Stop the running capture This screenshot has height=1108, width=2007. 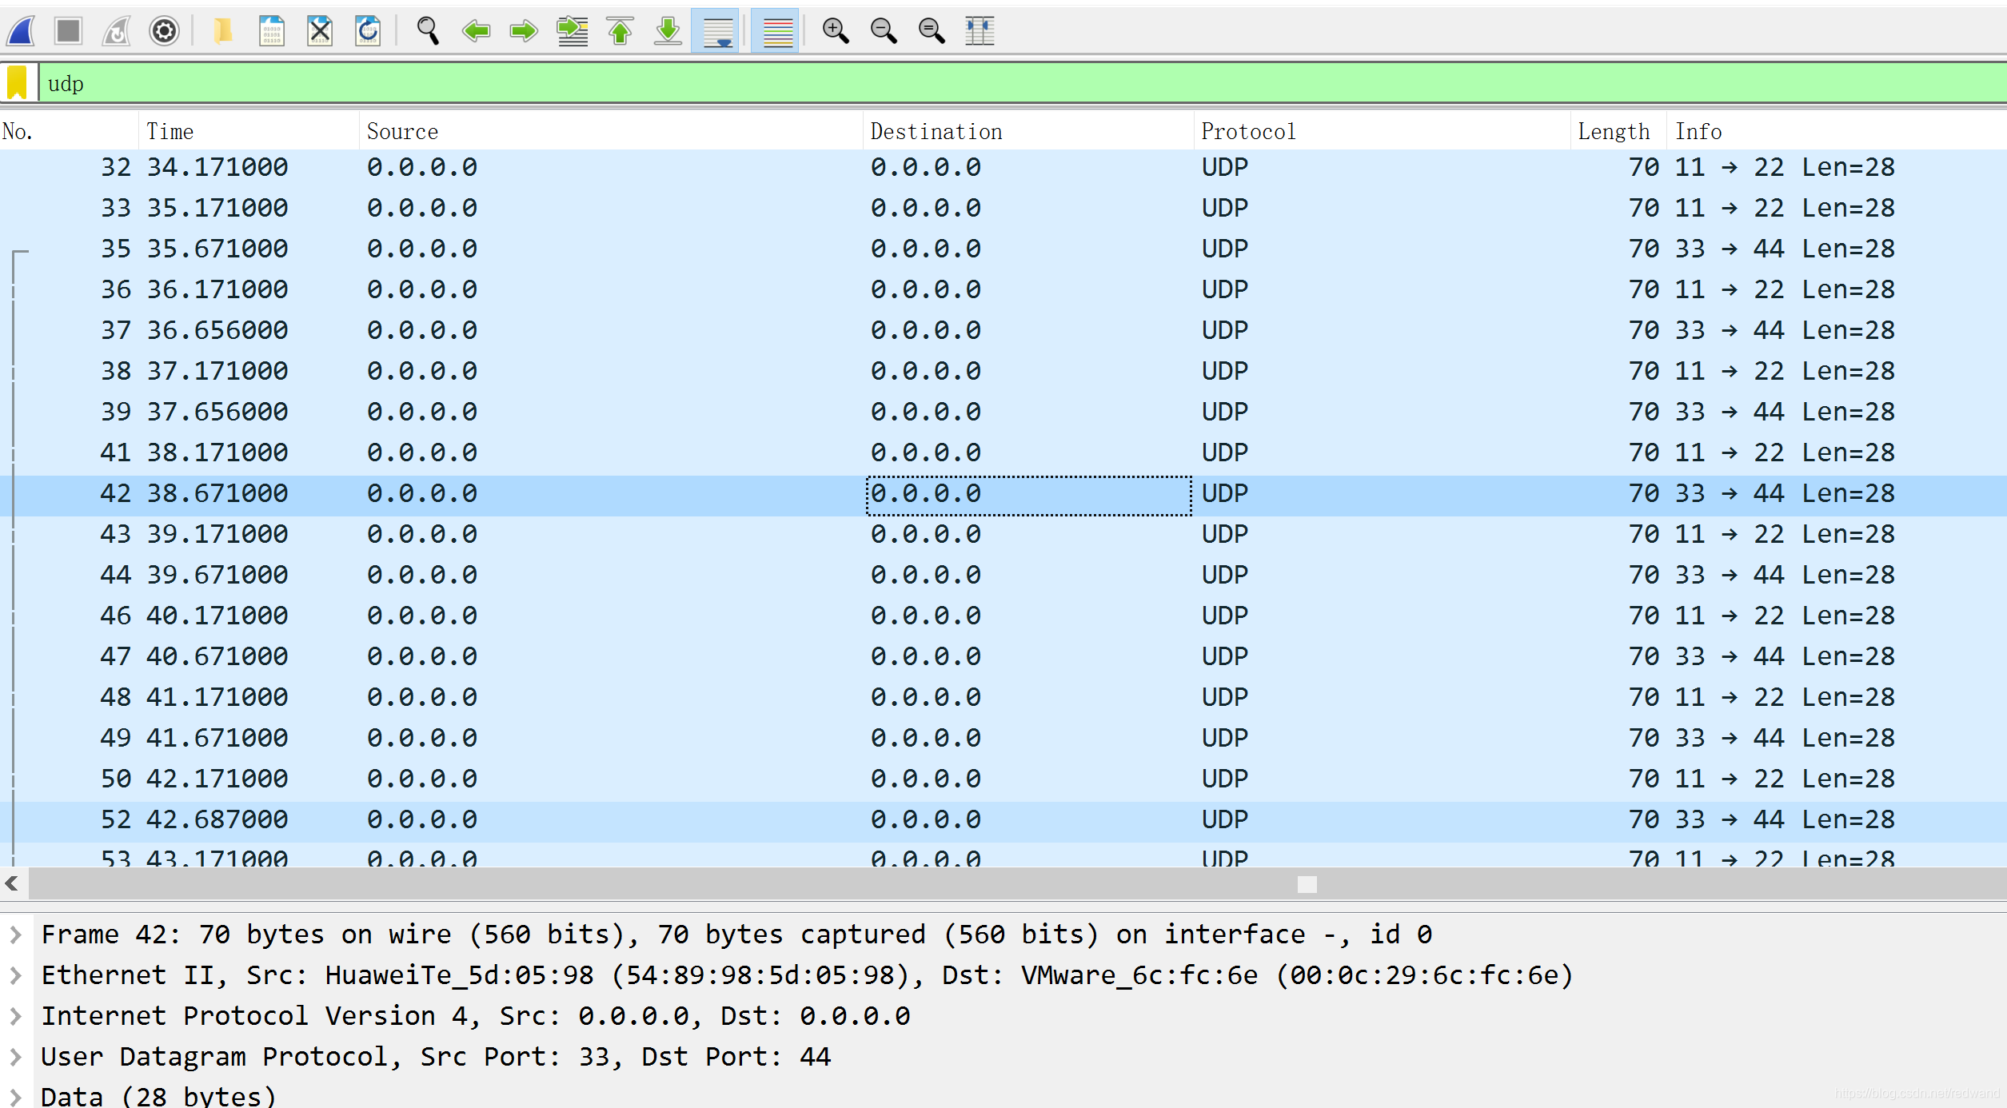[x=68, y=31]
